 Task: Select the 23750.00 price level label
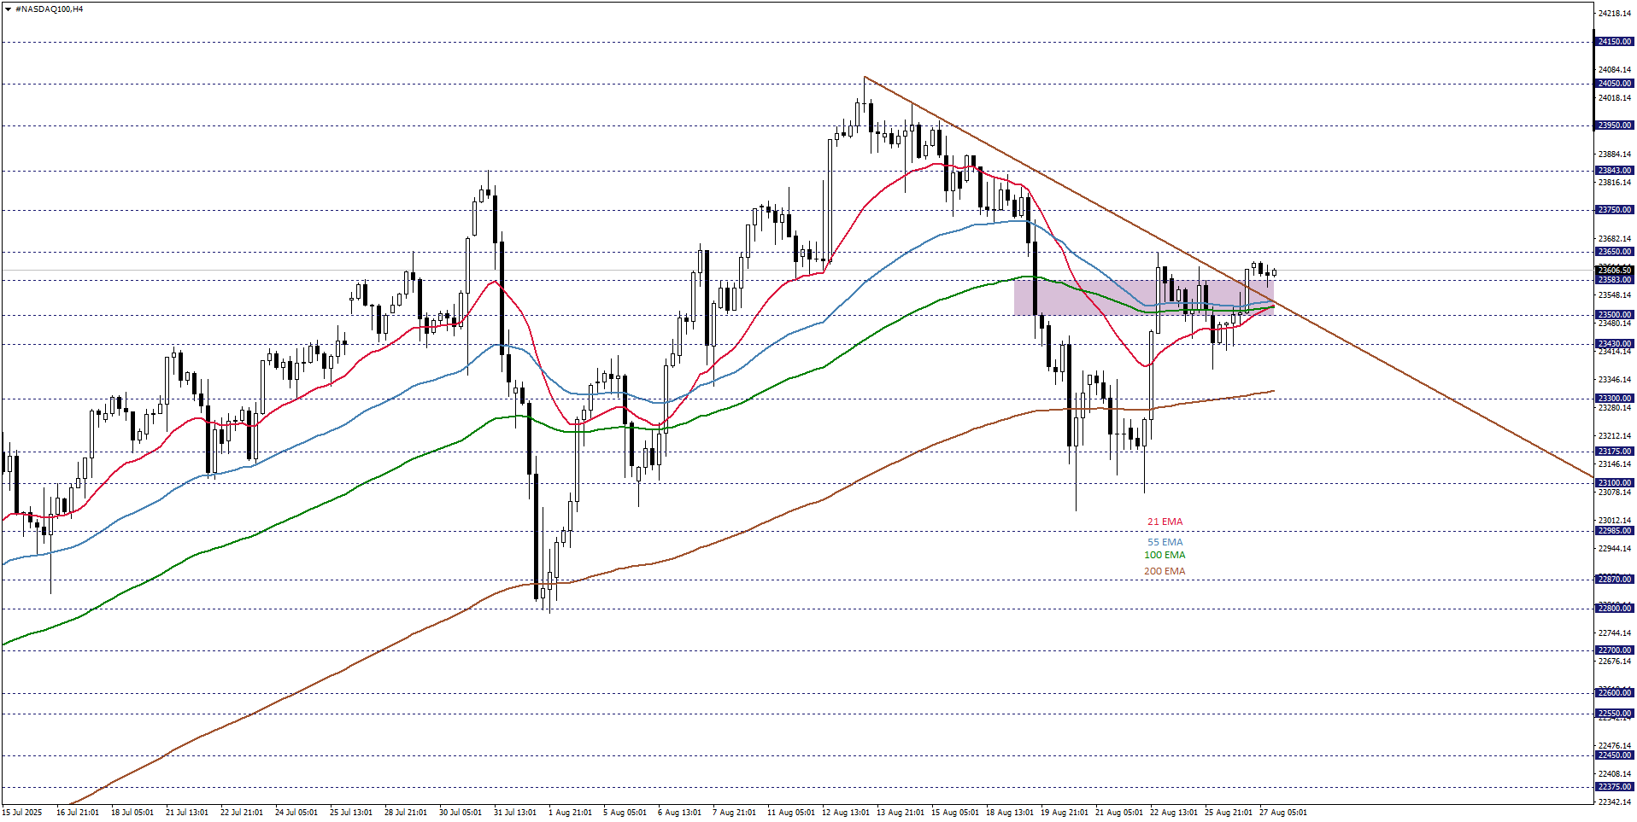click(x=1614, y=210)
